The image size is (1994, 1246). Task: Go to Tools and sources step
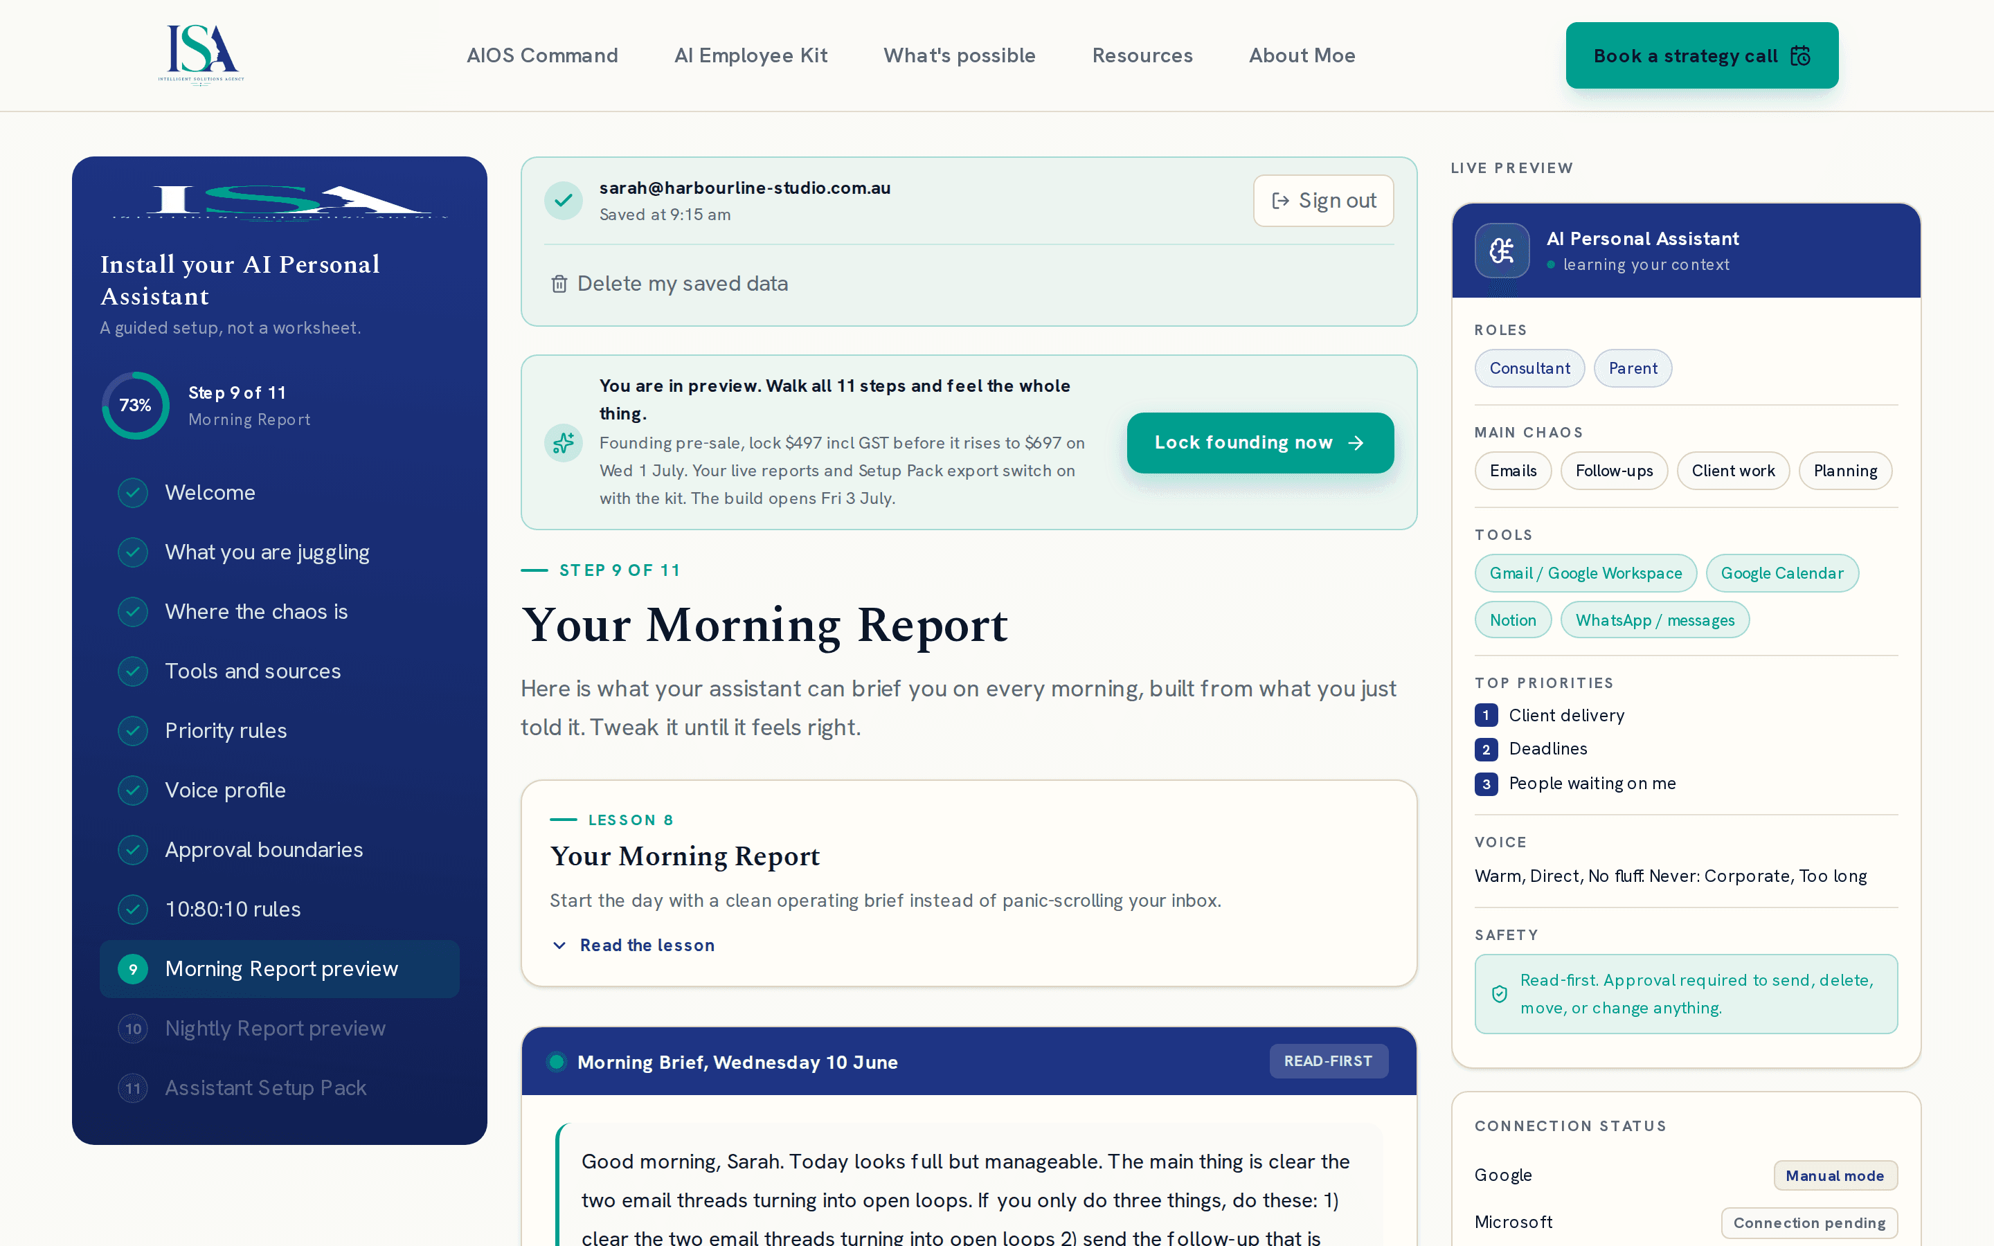[279, 671]
